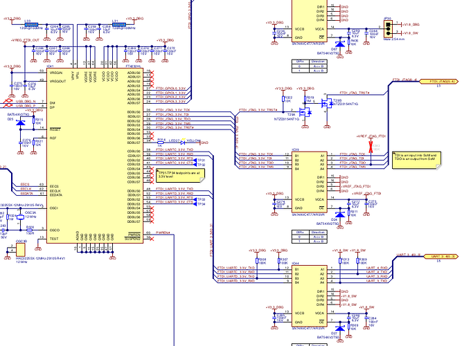This screenshot has height=346, width=462.
Task: Select the OSC3A 12 MHz crystal symbol
Action: click(x=20, y=217)
